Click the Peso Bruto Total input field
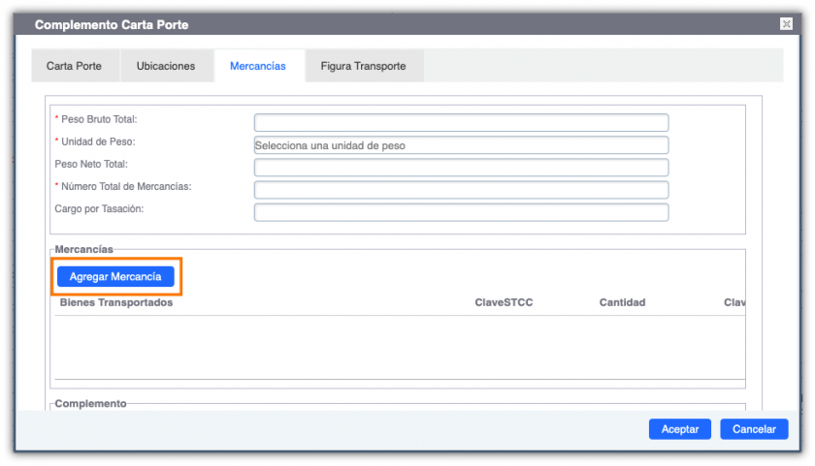 (x=461, y=122)
